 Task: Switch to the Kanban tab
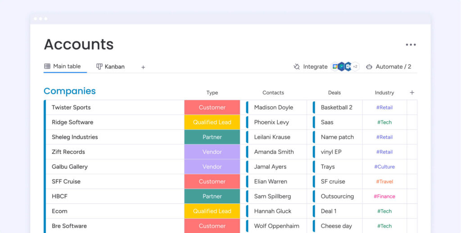(111, 67)
